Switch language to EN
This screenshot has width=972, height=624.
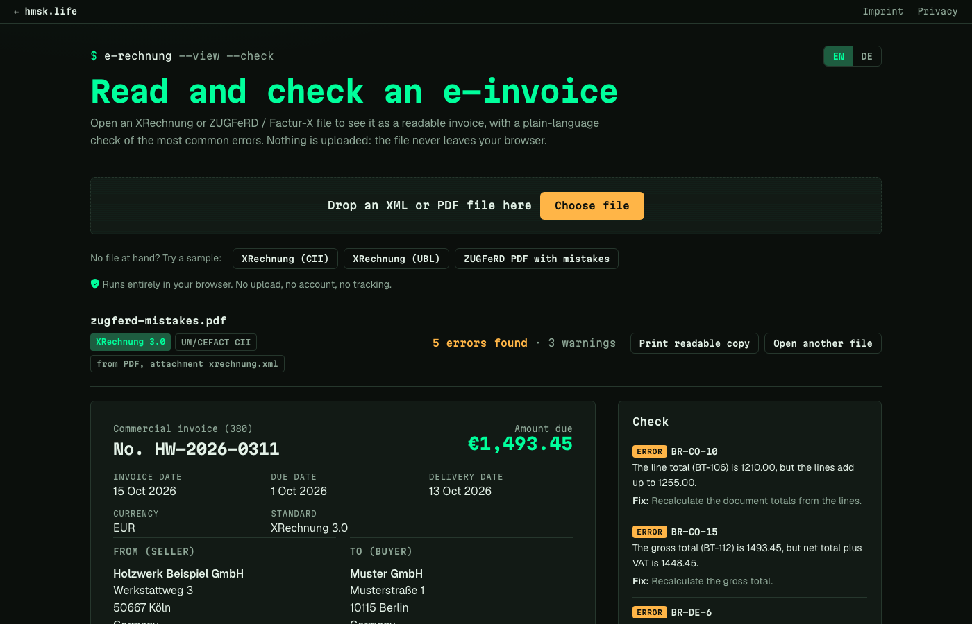839,56
